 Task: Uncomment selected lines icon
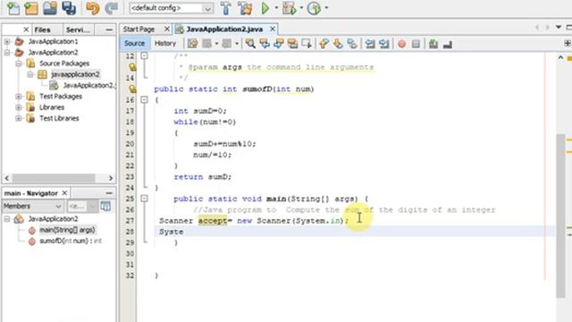[448, 44]
